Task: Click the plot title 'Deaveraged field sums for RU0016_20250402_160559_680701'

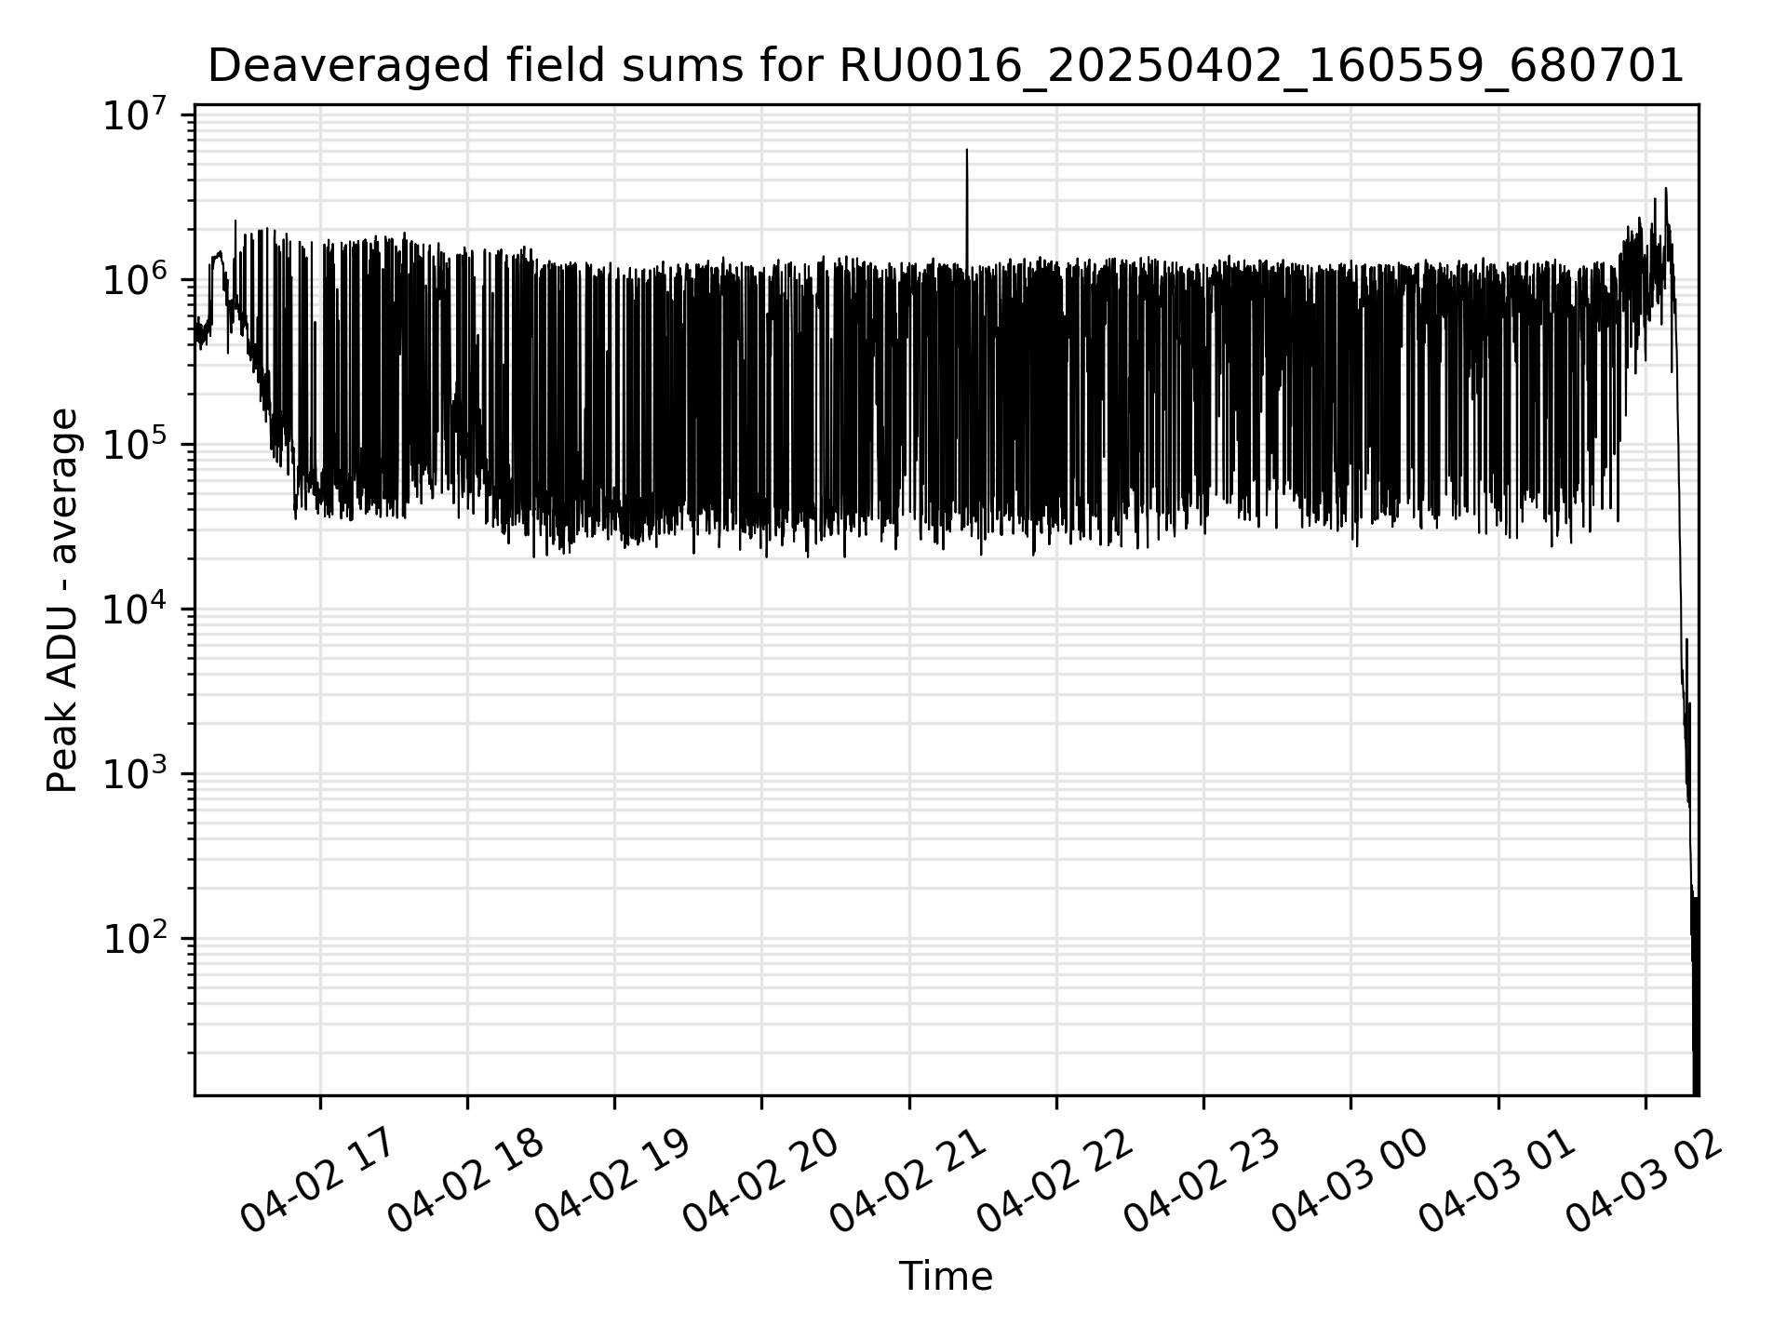Action: [946, 66]
